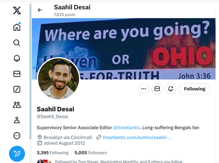
Task: Open Communities people icon
Action: pyautogui.click(x=17, y=105)
